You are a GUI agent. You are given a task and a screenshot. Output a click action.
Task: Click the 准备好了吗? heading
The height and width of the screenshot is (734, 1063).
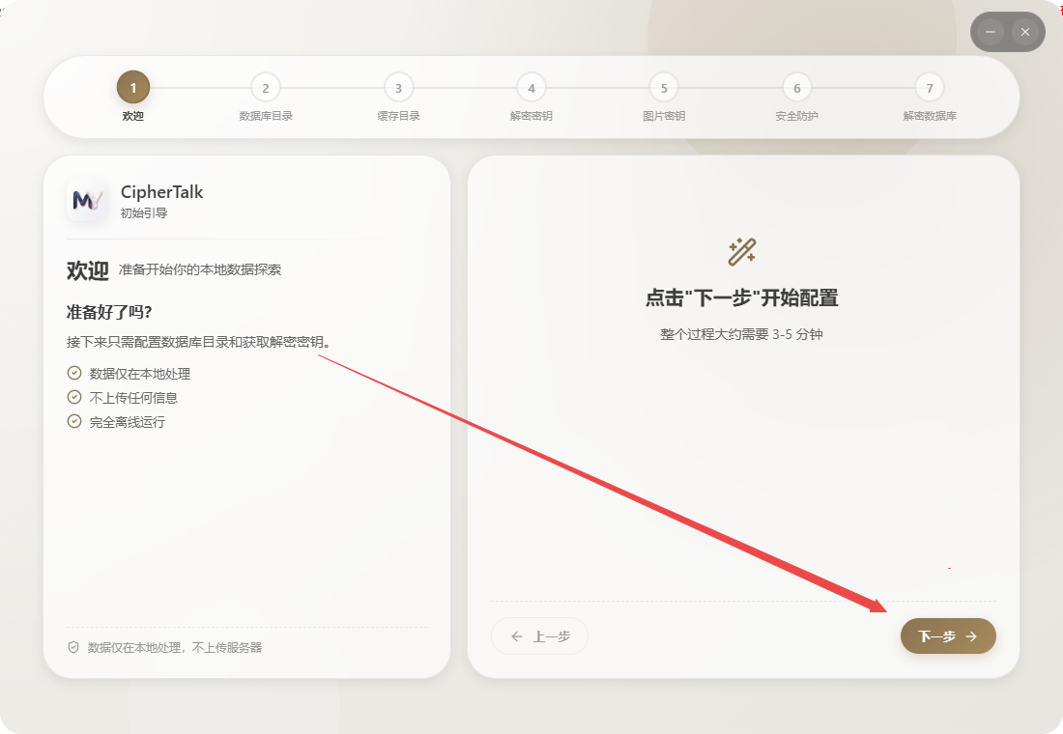109,312
